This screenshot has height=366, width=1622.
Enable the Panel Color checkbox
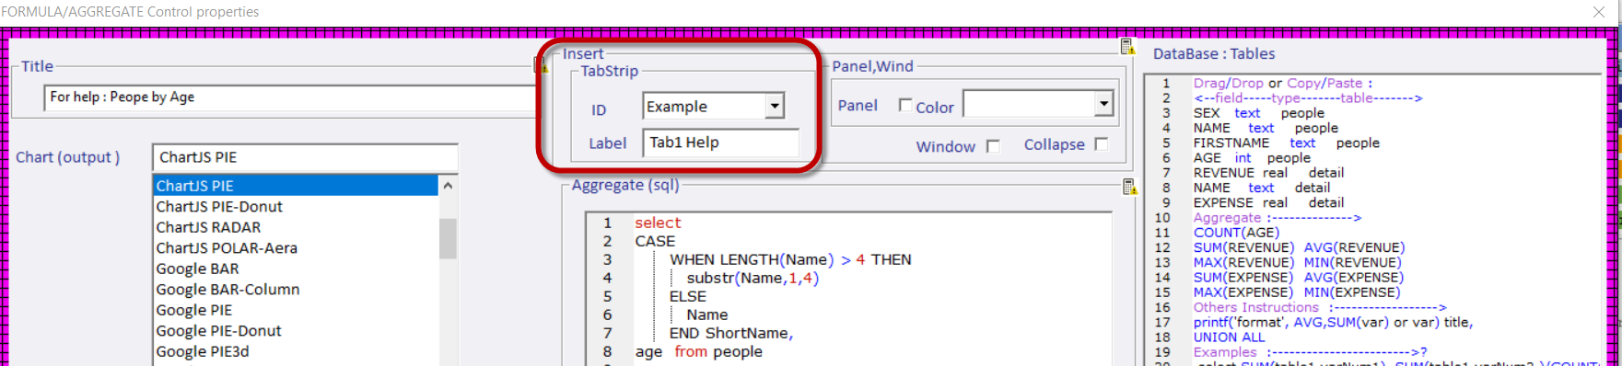(905, 106)
